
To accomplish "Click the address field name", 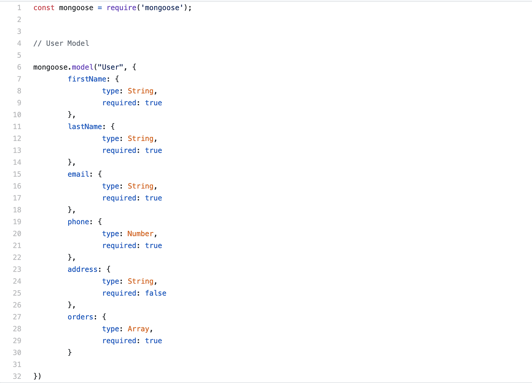I will (82, 269).
